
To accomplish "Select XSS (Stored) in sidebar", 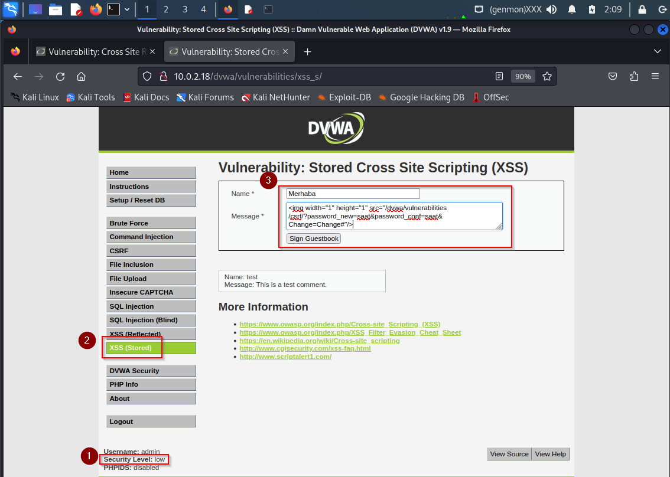I will tap(151, 348).
